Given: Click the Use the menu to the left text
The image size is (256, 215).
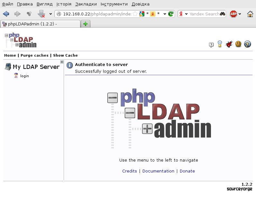Looking at the screenshot, I should pyautogui.click(x=159, y=160).
